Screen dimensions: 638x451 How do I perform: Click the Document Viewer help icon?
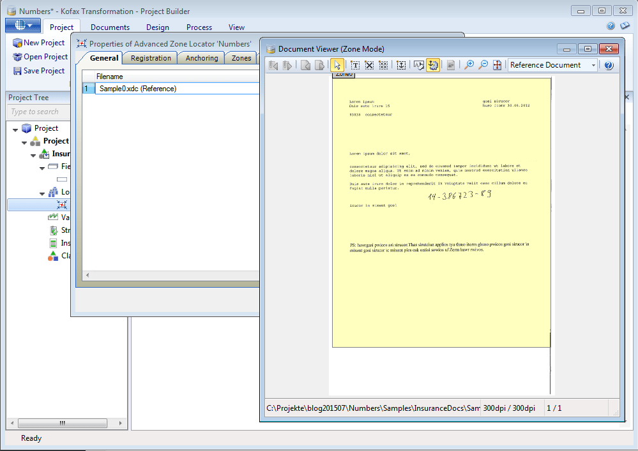609,65
